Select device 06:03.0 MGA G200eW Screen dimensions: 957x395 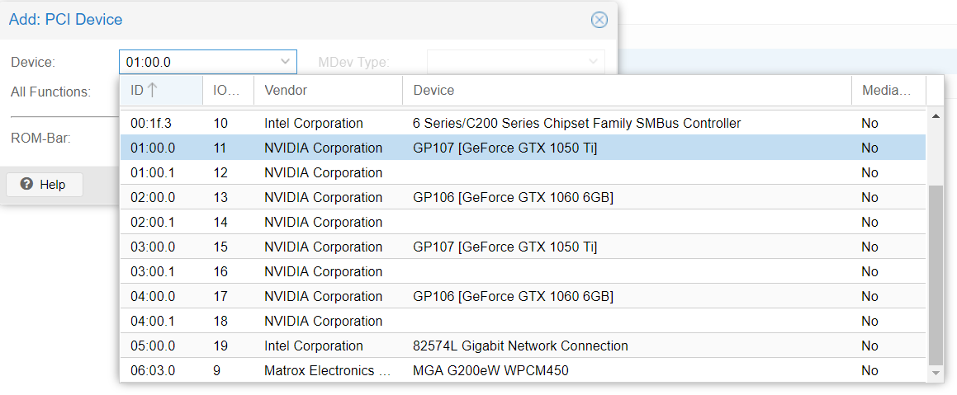click(x=523, y=370)
